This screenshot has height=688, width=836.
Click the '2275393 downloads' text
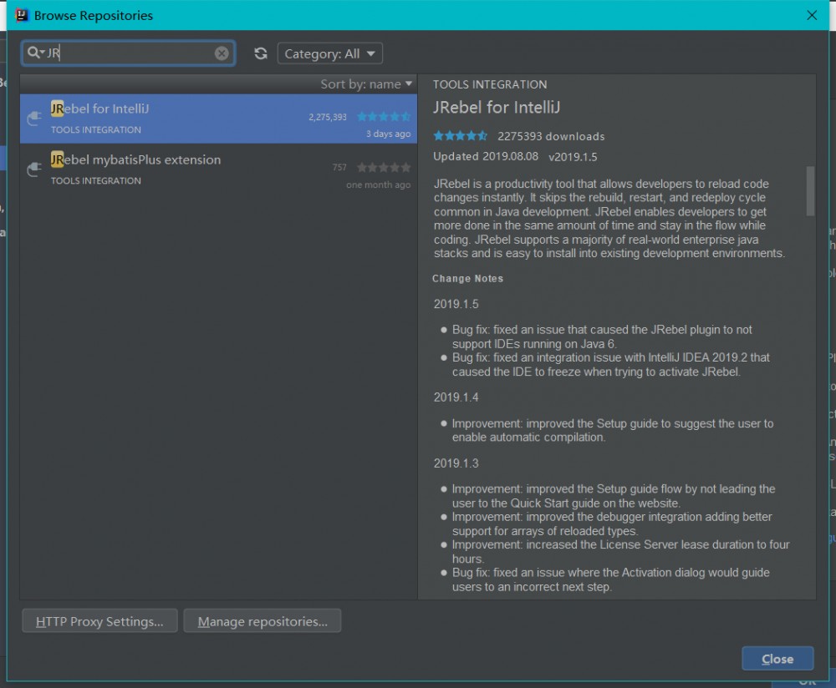pyautogui.click(x=551, y=136)
